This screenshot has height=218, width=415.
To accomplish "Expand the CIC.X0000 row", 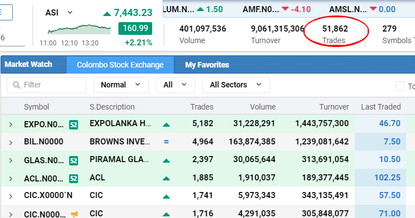I will pyautogui.click(x=11, y=196).
